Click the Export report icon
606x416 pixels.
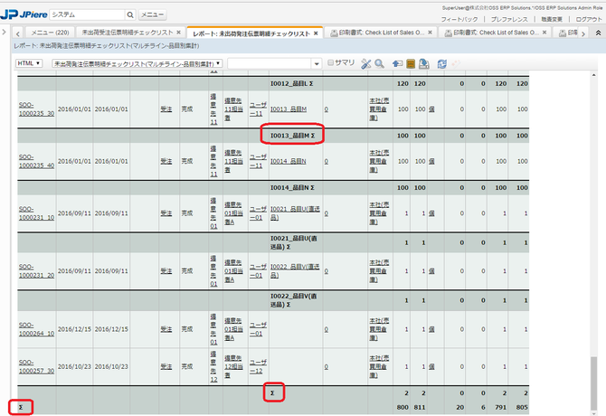424,63
